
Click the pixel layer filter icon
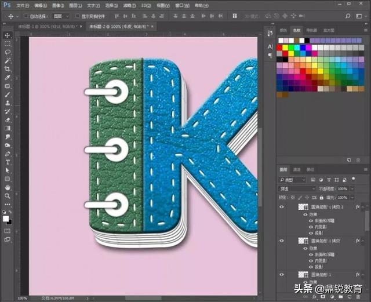tap(313, 180)
